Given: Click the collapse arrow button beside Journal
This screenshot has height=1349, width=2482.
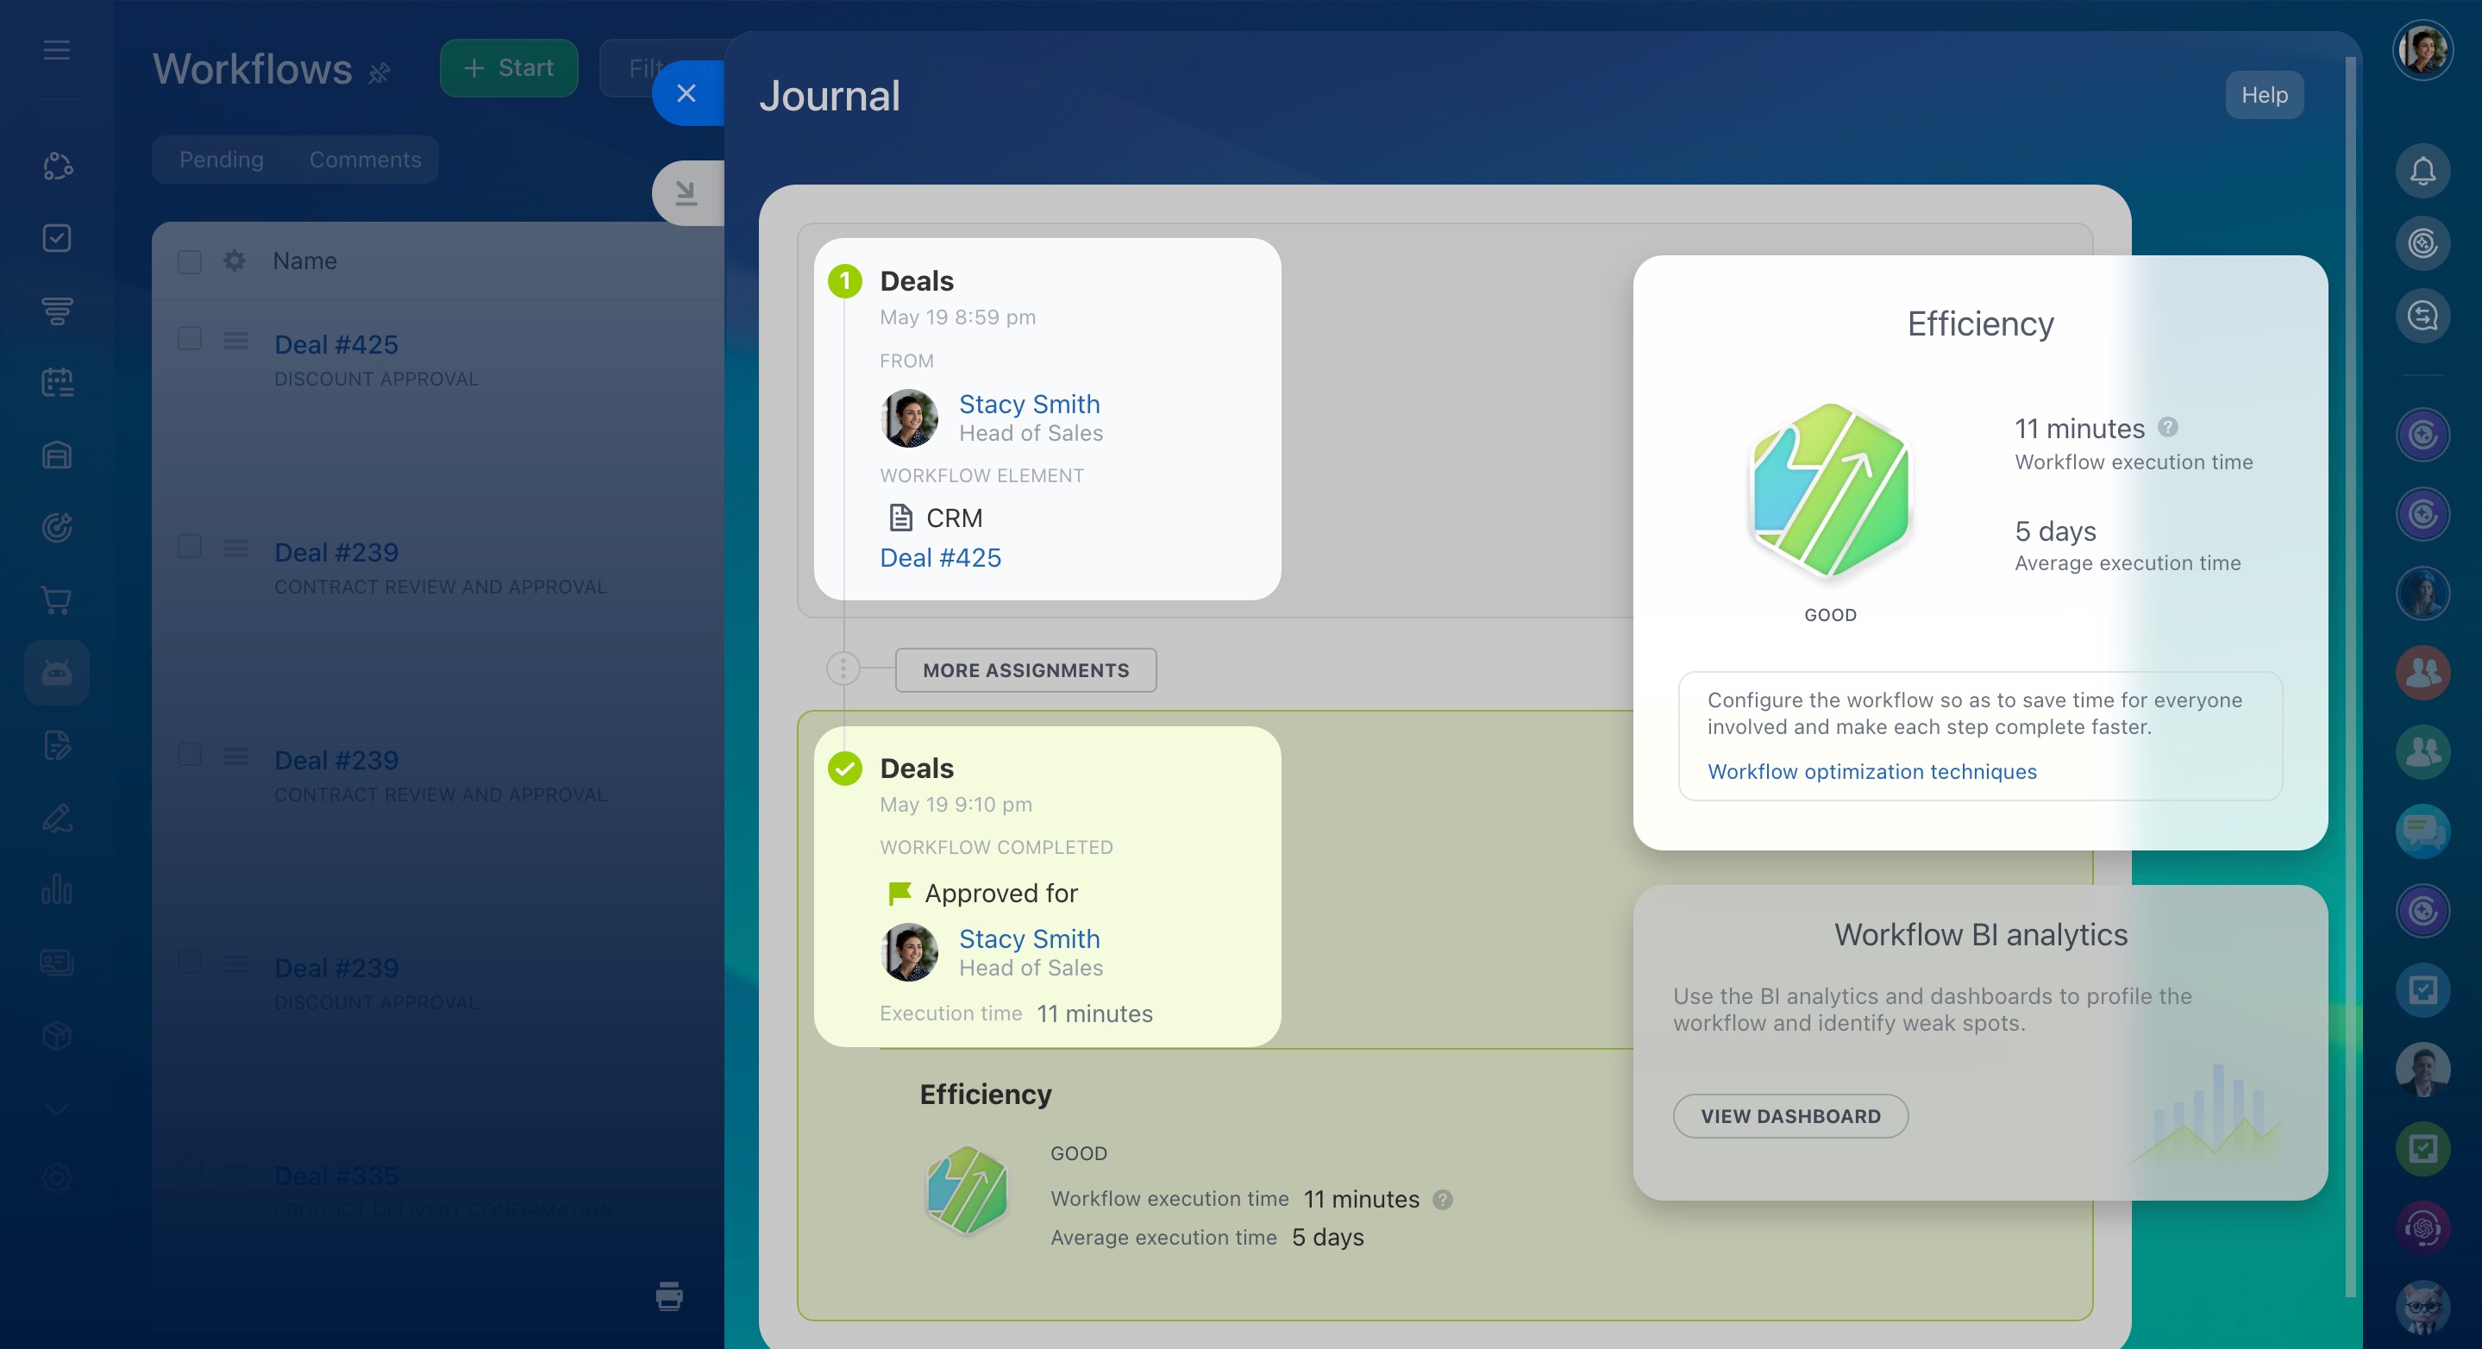Looking at the screenshot, I should (686, 192).
